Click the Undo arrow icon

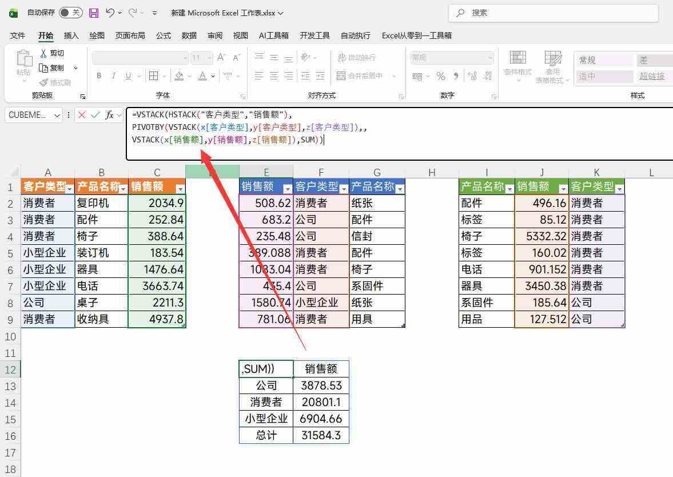[x=110, y=13]
